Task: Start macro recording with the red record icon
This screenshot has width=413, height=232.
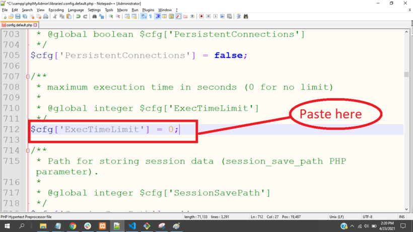Action: 201,17
